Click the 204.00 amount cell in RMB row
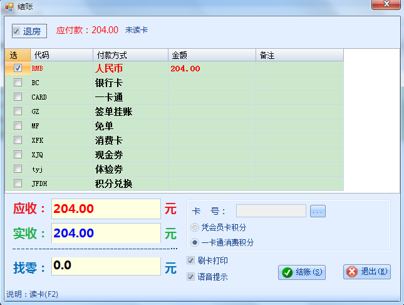This screenshot has height=305, width=404. click(212, 68)
